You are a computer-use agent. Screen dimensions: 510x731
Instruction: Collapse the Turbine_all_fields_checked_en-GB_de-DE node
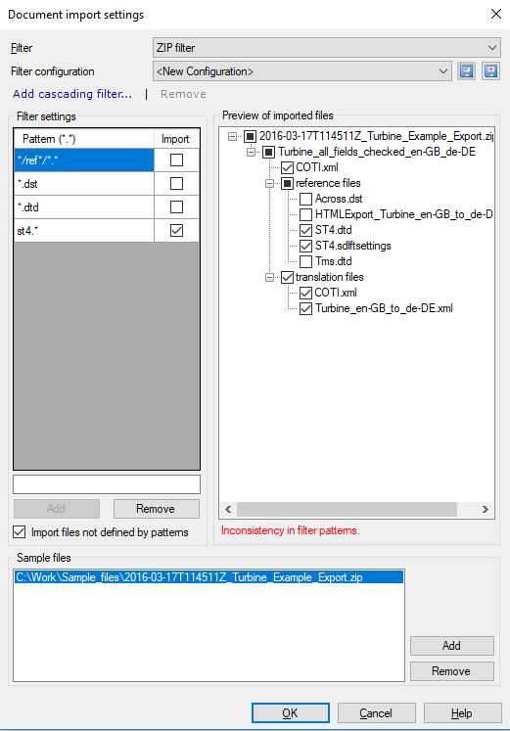point(251,152)
